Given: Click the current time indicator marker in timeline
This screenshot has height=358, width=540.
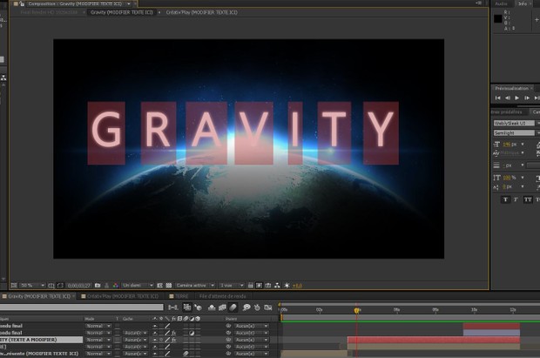Looking at the screenshot, I should 357,310.
